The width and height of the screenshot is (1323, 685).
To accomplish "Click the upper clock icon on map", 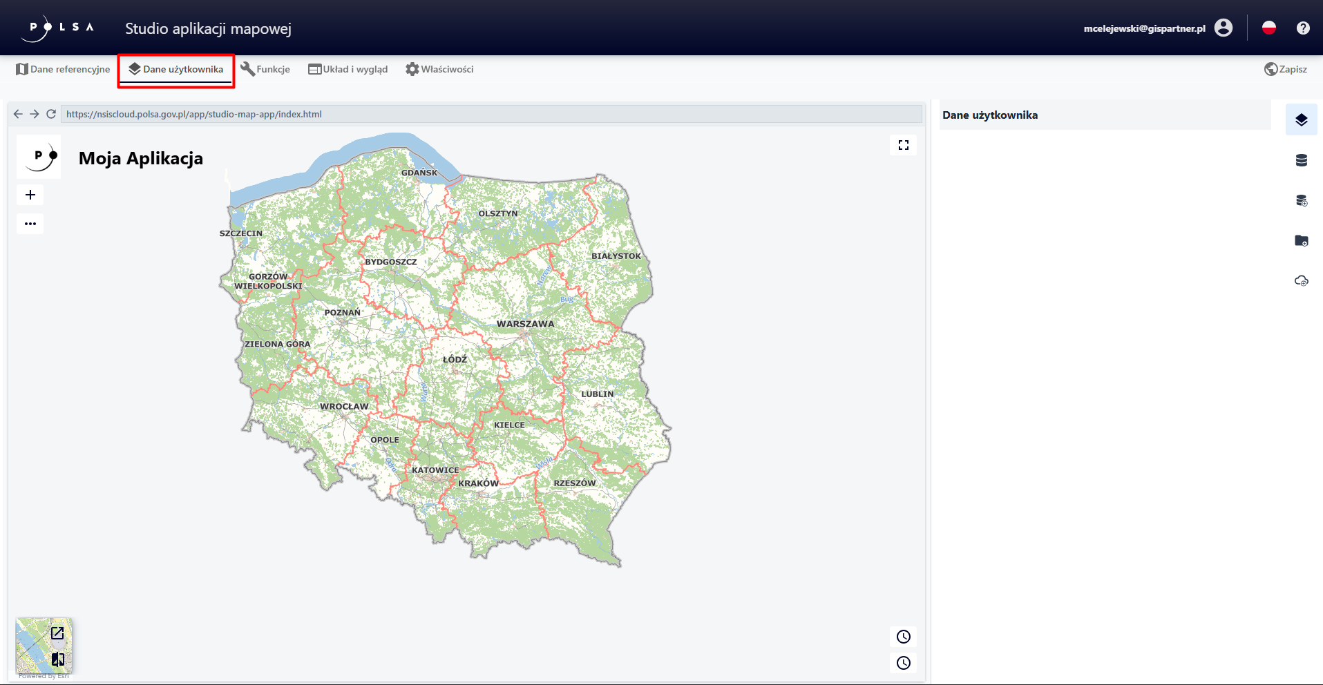I will click(x=903, y=637).
